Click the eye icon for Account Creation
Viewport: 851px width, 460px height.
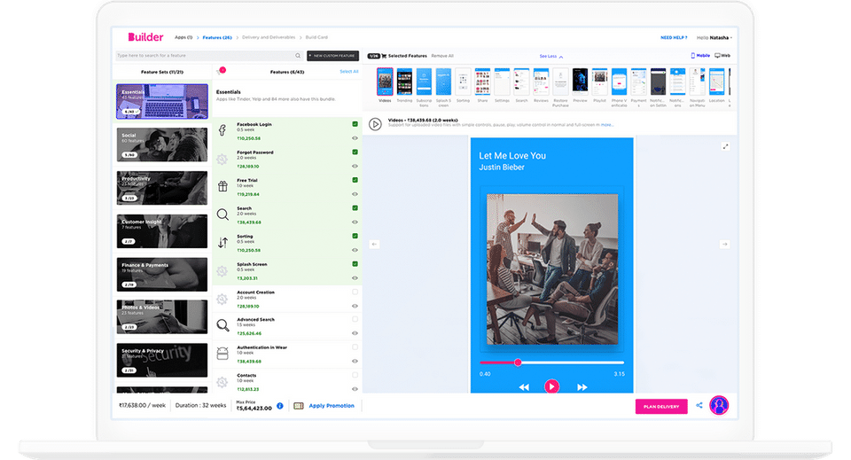tap(355, 306)
